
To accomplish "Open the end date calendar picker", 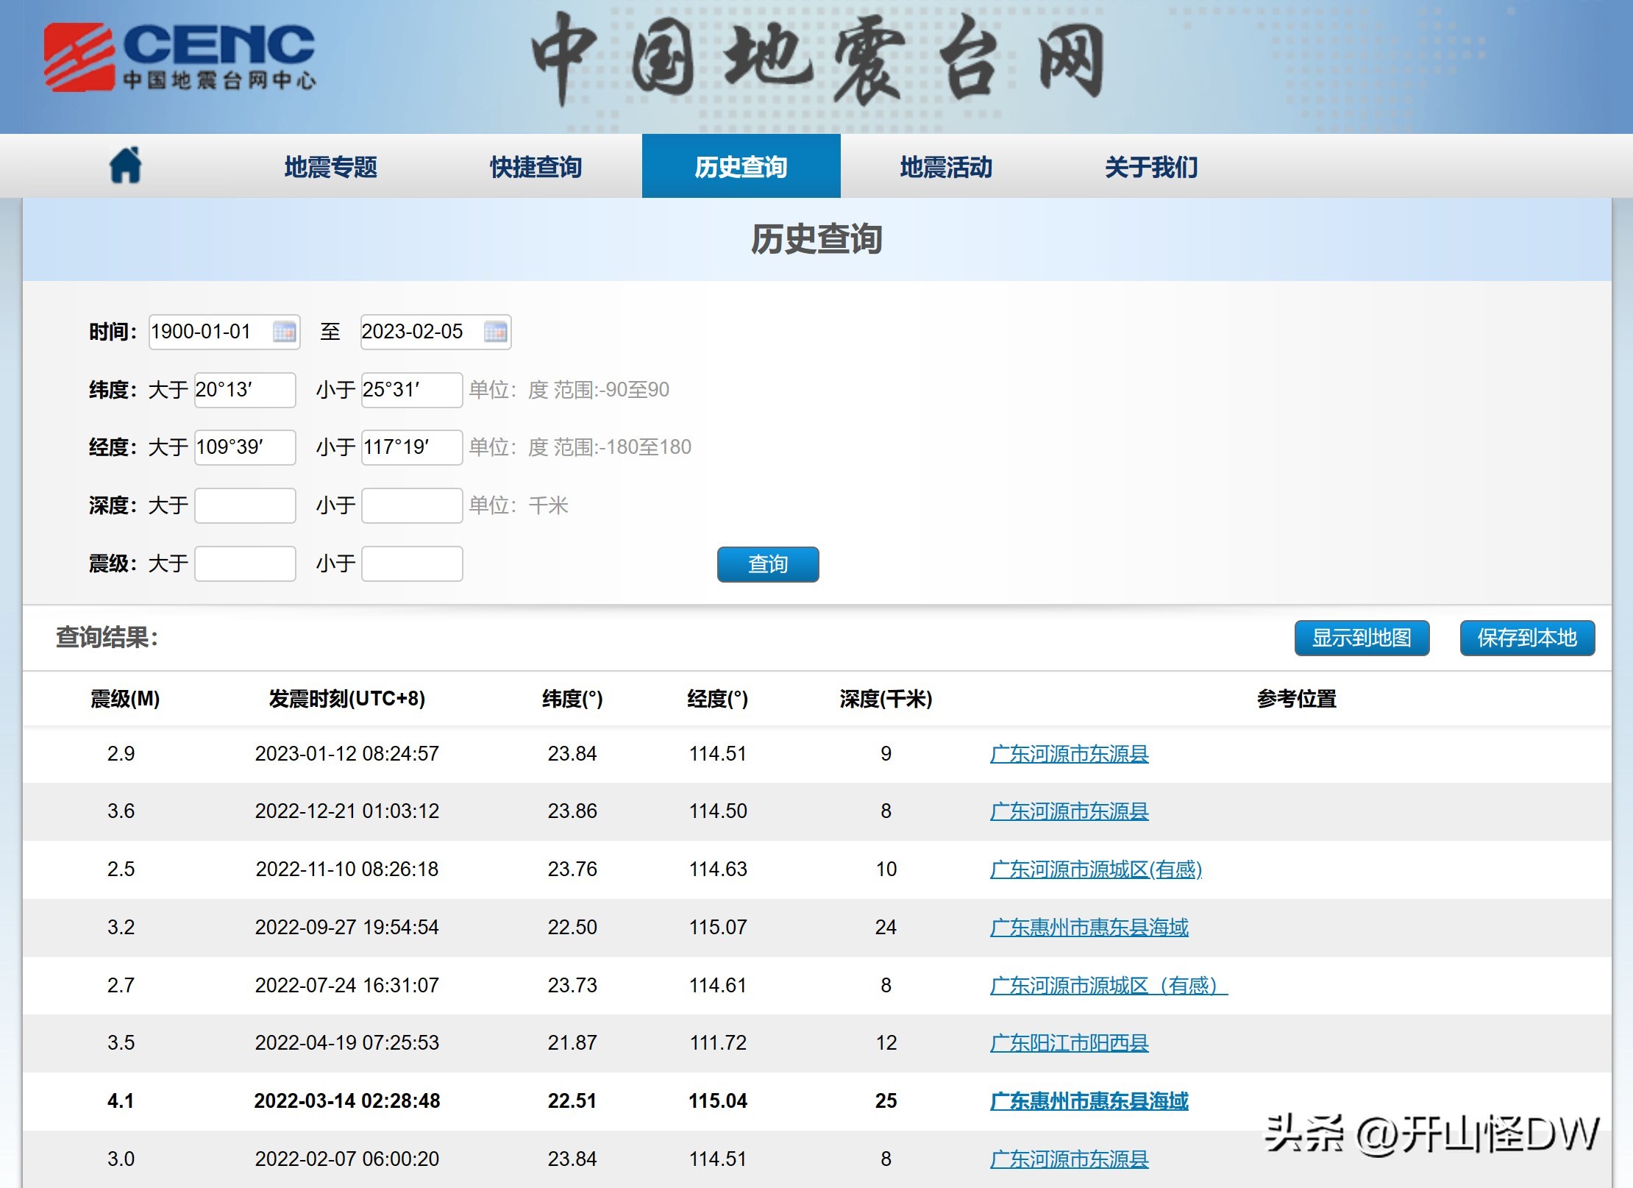I will coord(497,332).
